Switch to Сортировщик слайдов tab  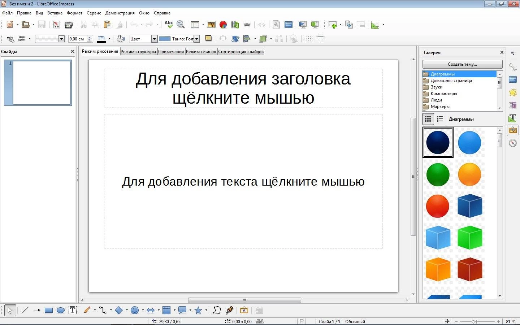(x=241, y=52)
